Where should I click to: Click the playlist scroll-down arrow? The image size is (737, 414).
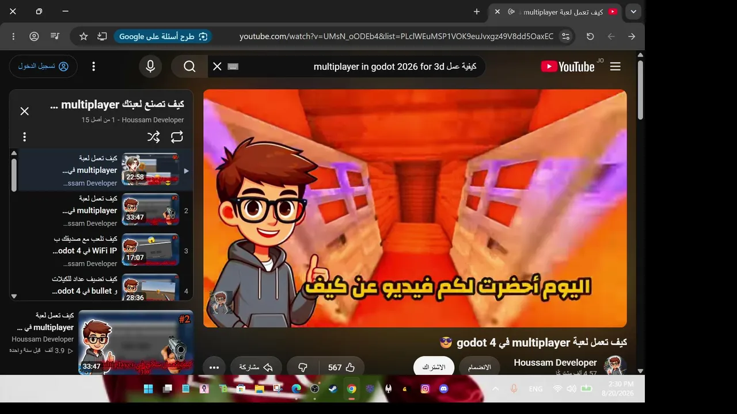pos(14,297)
